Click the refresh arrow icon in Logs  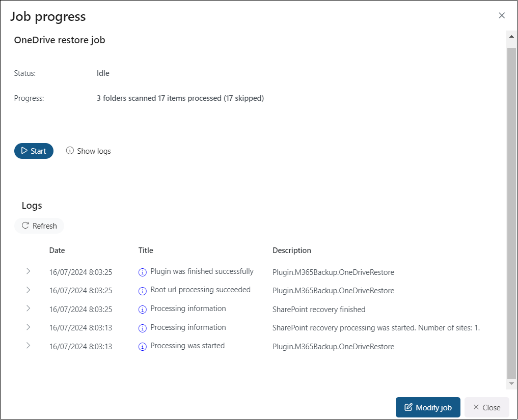pos(25,226)
